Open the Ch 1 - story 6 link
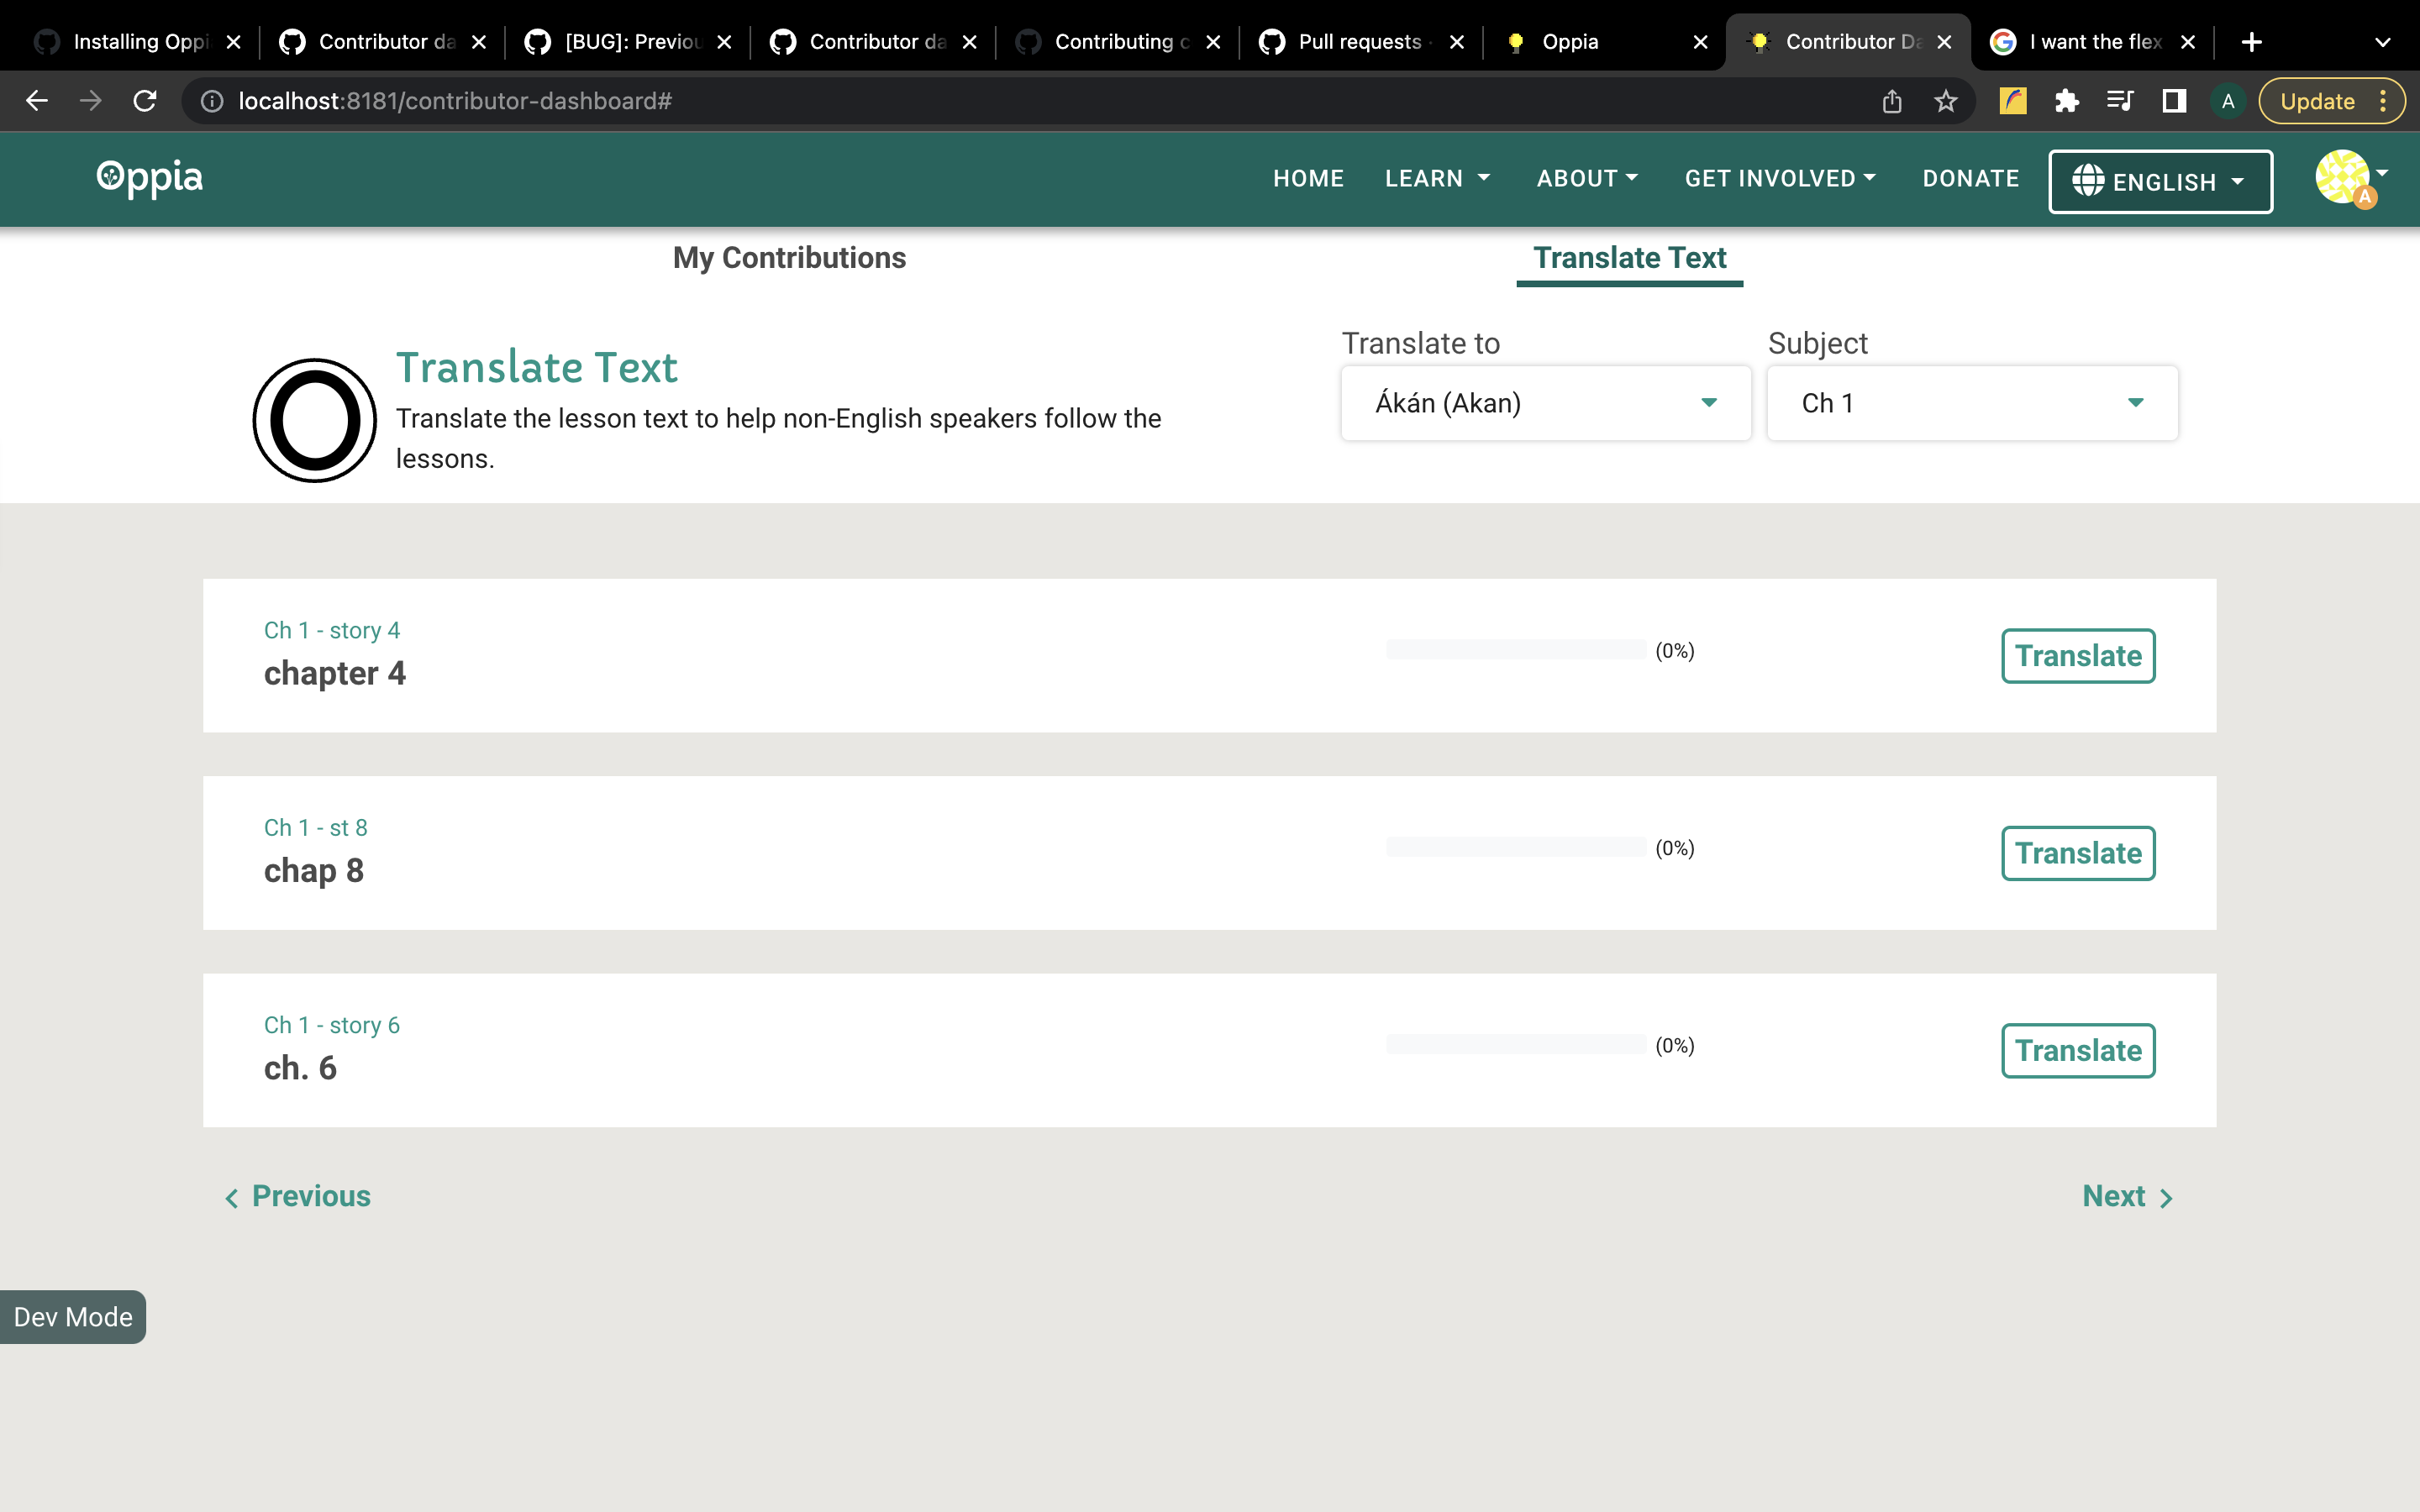Screen dimensions: 2420x1512 tap(331, 1025)
